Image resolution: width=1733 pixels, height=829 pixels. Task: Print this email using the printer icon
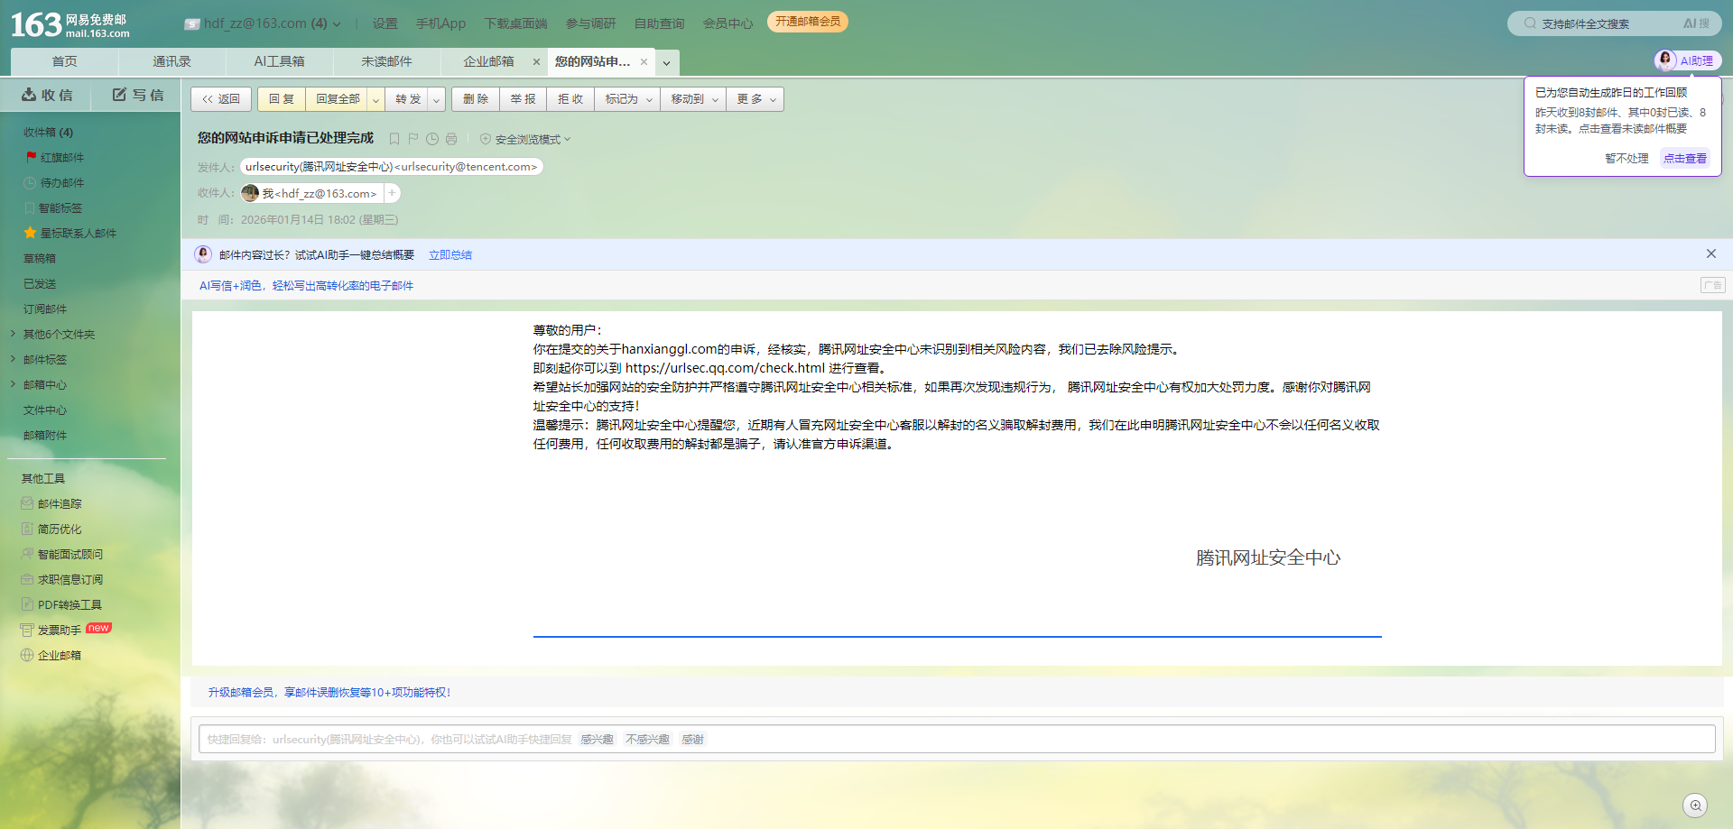tap(451, 139)
